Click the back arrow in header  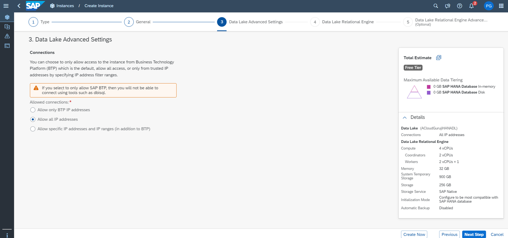19,6
